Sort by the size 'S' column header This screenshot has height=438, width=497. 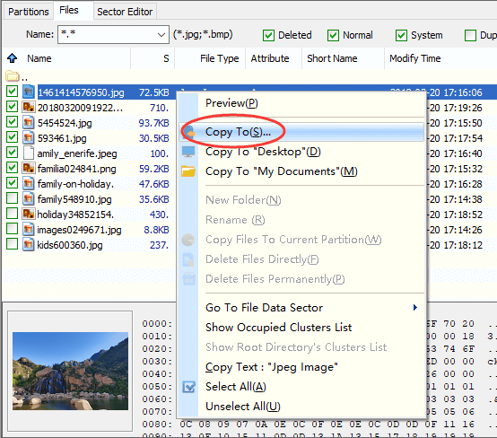click(x=166, y=58)
